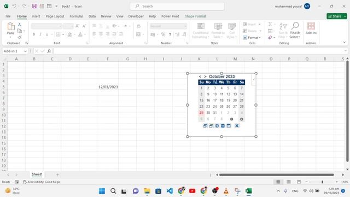Toggle Wrap Text
Image resolution: width=350 pixels, height=197 pixels.
(138, 26)
